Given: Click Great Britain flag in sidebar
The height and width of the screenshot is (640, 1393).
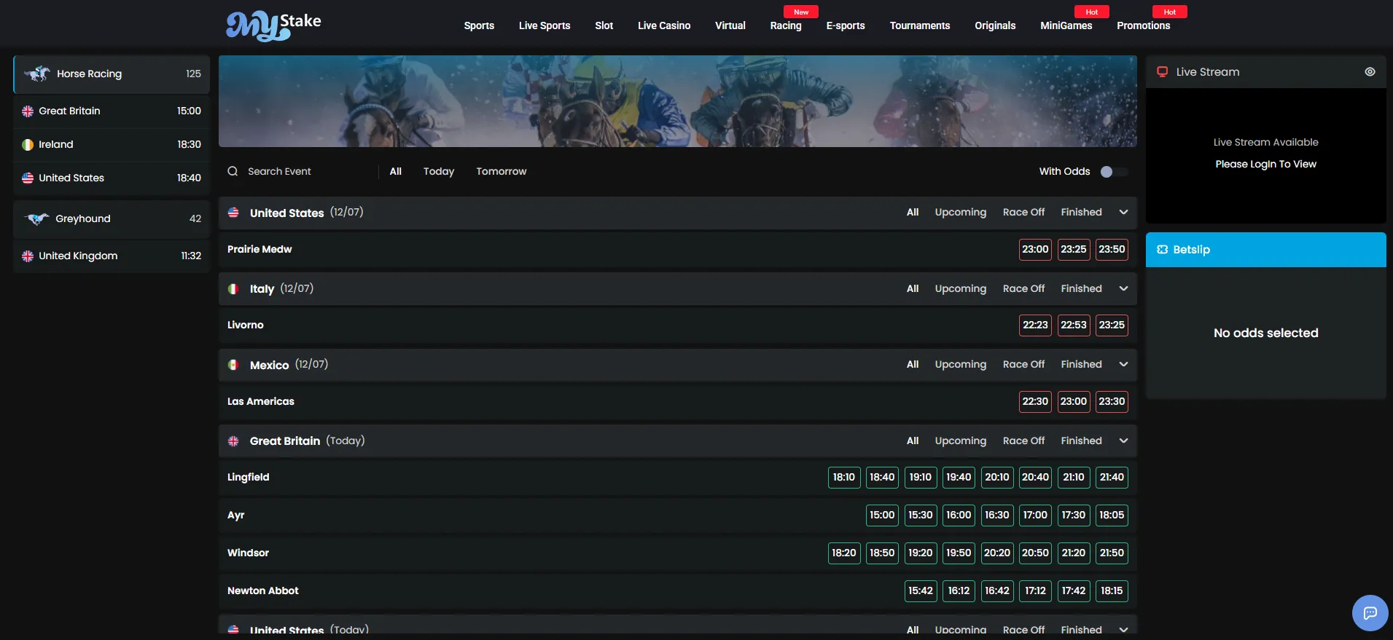Looking at the screenshot, I should point(28,111).
